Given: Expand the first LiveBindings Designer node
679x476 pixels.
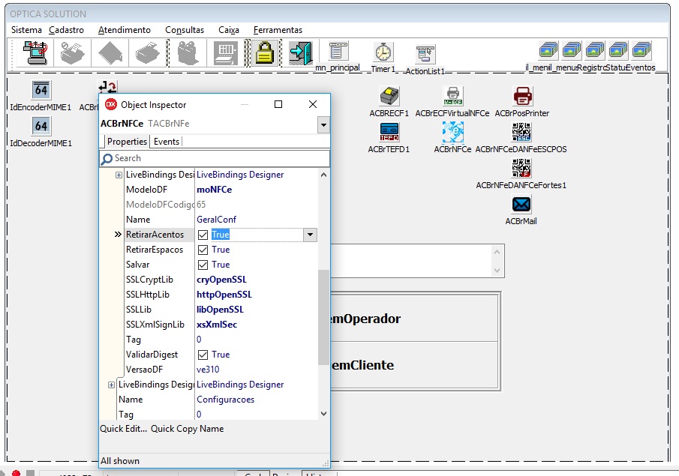Looking at the screenshot, I should click(x=119, y=175).
